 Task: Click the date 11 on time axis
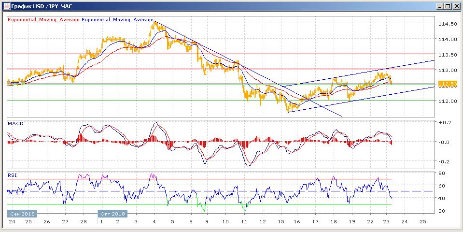click(244, 221)
